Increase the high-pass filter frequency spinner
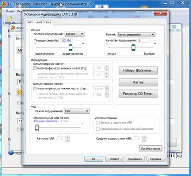The image size is (191, 176). point(106,67)
